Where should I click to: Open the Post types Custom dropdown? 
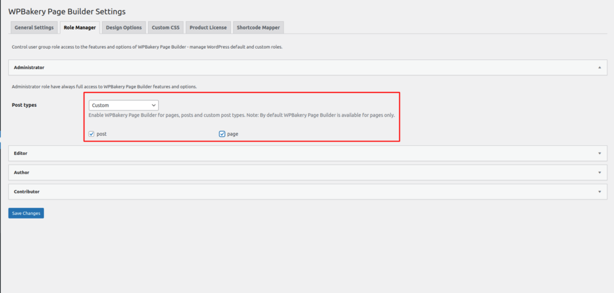124,105
